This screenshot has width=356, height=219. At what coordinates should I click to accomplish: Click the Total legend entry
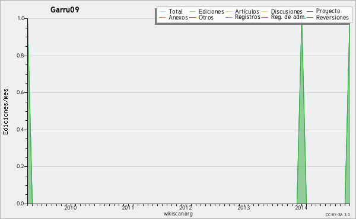click(176, 11)
